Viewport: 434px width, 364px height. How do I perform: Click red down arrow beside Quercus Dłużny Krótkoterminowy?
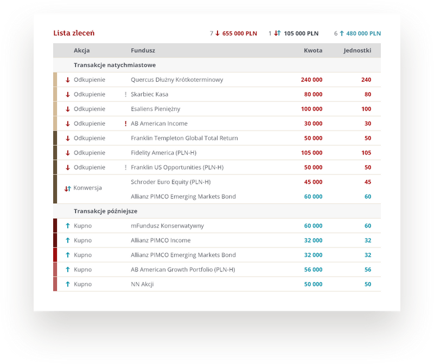pyautogui.click(x=68, y=80)
